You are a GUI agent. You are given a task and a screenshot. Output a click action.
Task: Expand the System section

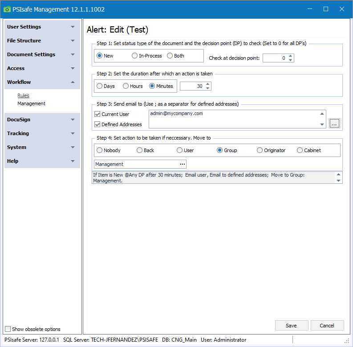(42, 147)
